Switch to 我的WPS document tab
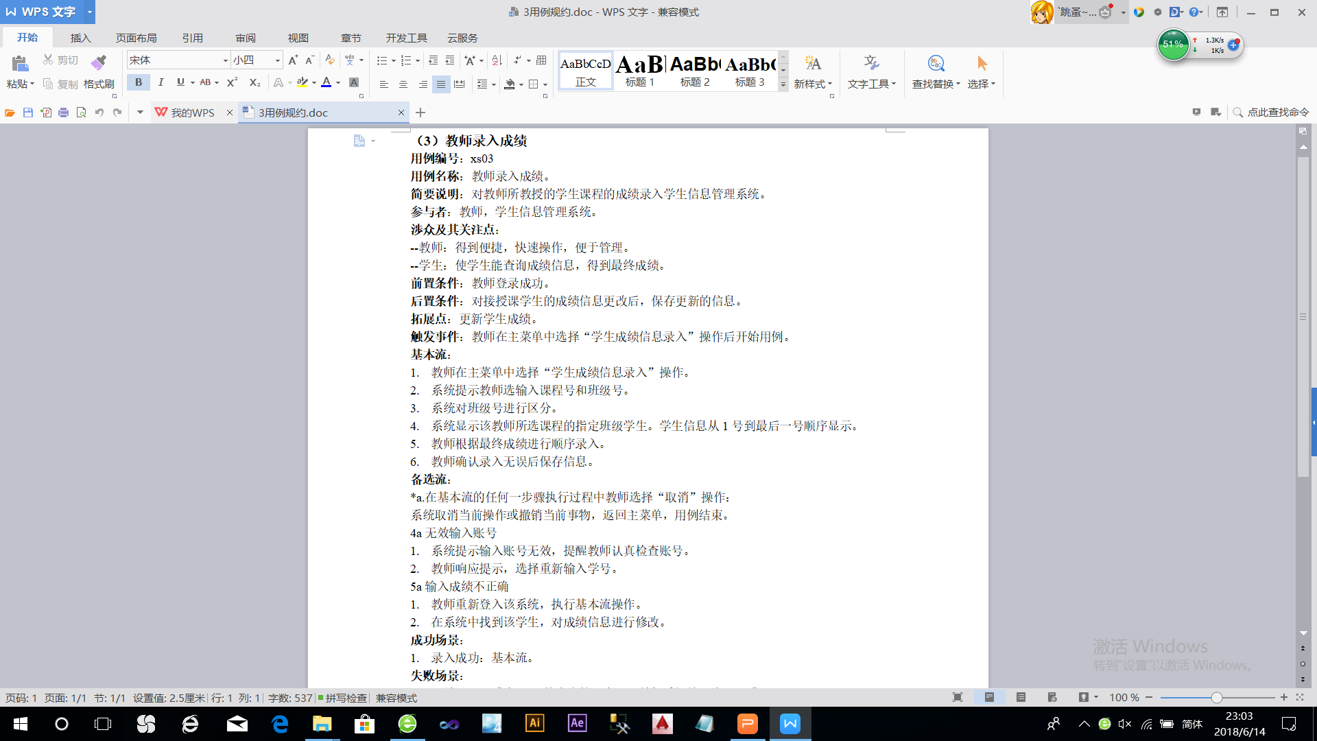The width and height of the screenshot is (1317, 741). (192, 113)
